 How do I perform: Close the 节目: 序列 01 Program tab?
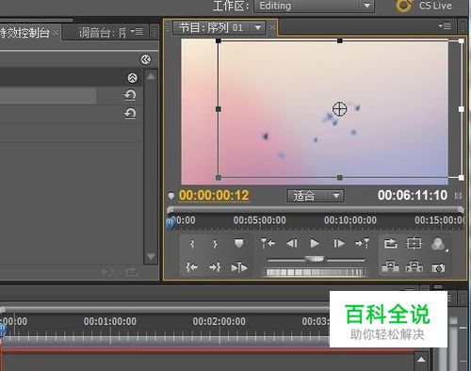[272, 27]
